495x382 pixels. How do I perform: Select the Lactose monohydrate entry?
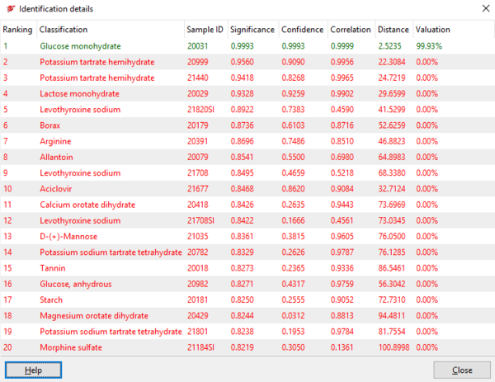[247, 94]
